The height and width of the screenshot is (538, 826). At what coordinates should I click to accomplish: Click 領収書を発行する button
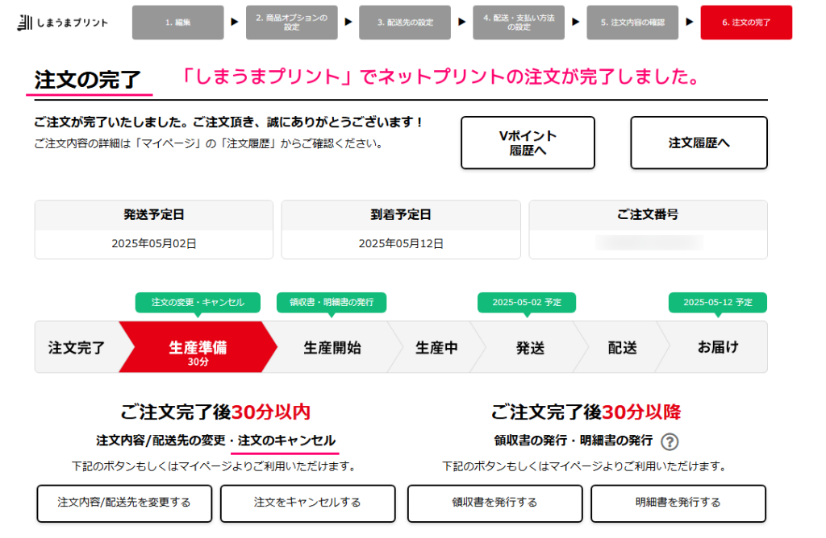point(494,503)
